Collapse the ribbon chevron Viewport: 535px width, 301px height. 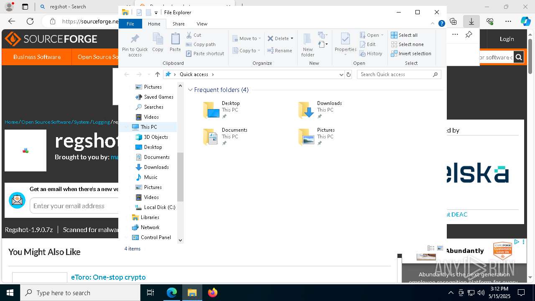pyautogui.click(x=433, y=24)
